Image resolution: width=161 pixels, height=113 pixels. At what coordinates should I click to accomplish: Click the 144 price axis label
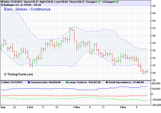coord(154,21)
